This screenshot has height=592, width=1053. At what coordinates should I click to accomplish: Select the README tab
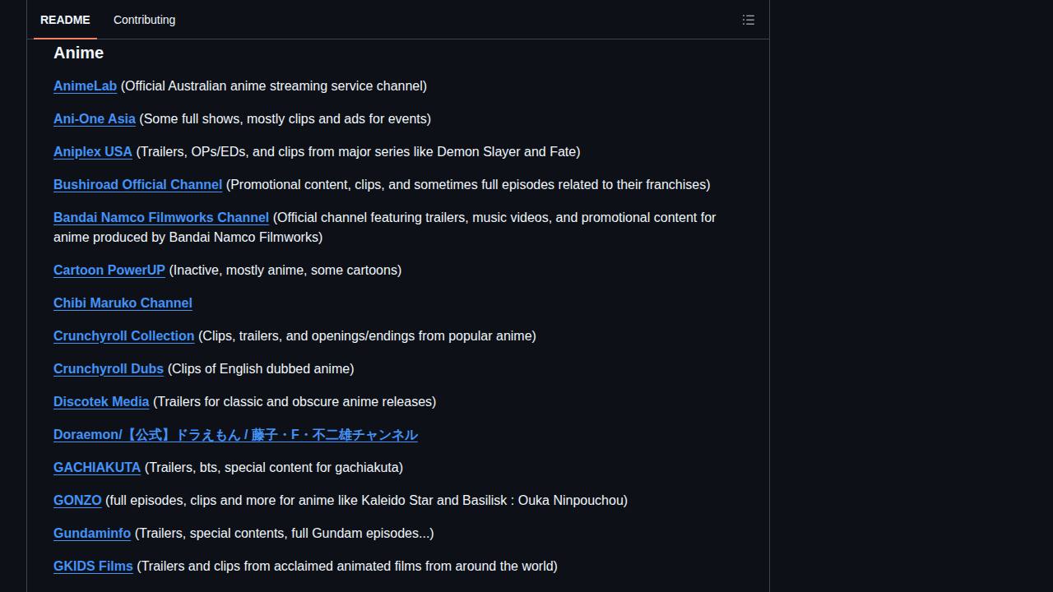click(x=65, y=20)
